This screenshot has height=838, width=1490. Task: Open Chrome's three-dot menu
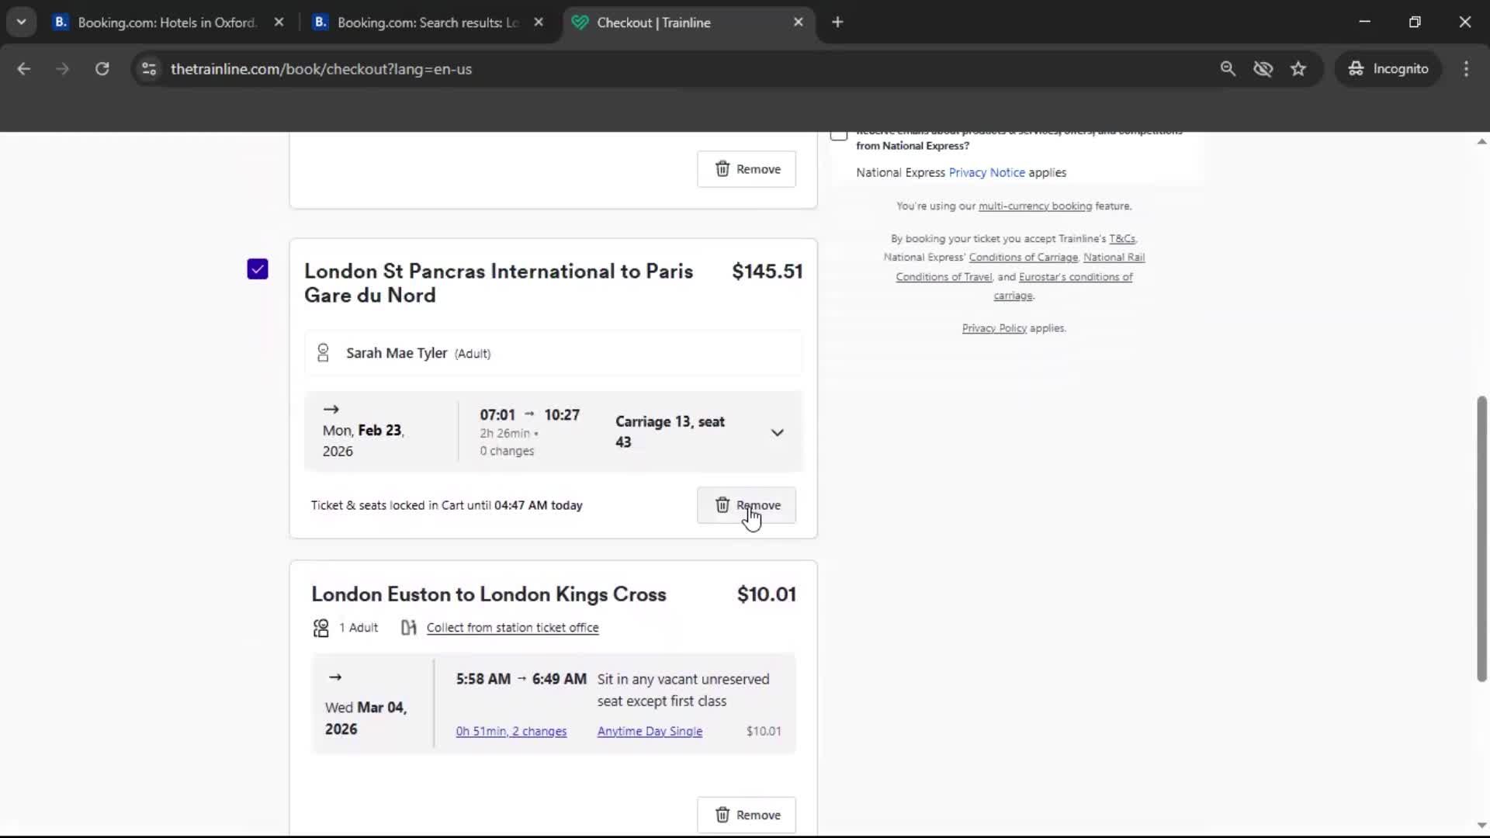point(1466,68)
